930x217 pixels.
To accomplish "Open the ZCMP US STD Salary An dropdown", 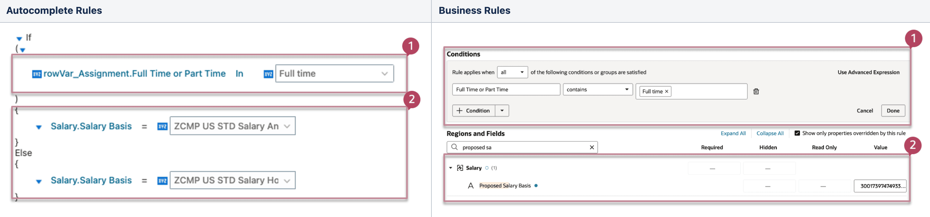I will pyautogui.click(x=287, y=126).
